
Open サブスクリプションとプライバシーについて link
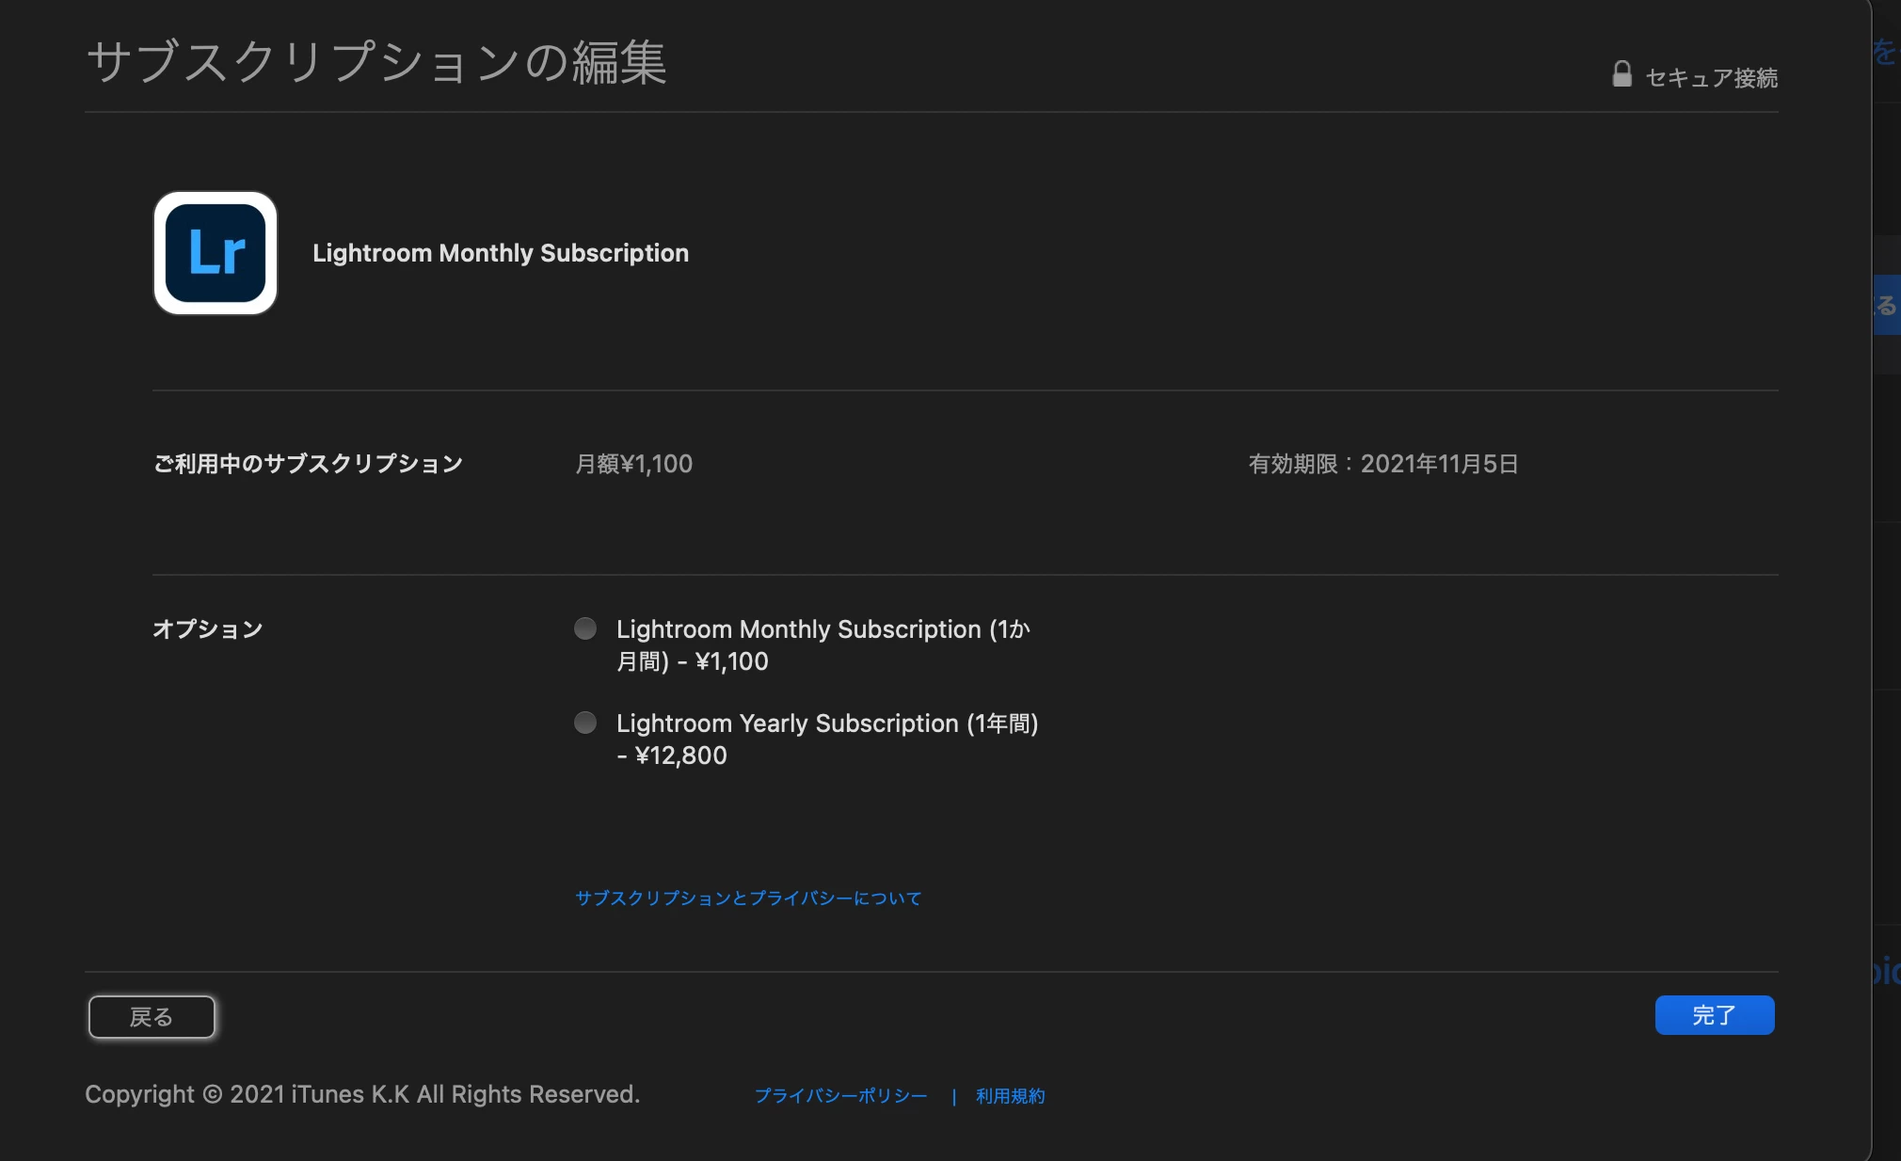(748, 899)
